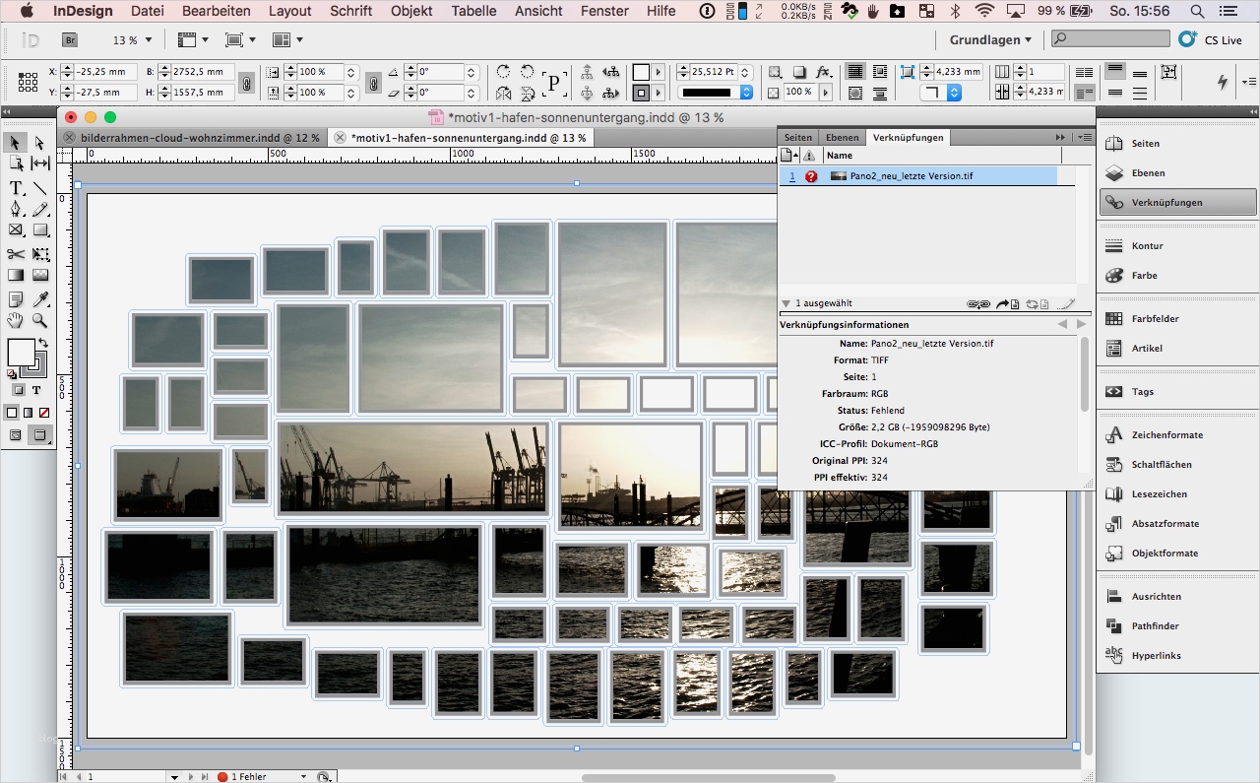This screenshot has width=1260, height=783.
Task: Collapse the link info disclosure triangle
Action: 786,303
